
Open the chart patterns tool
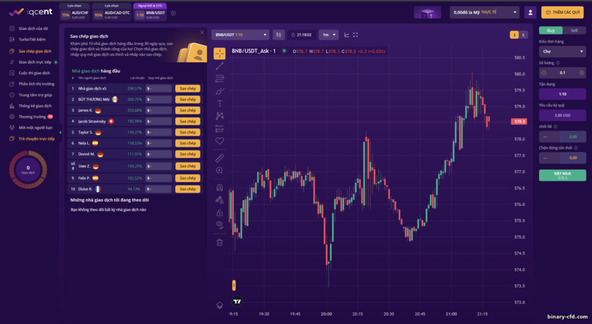220,116
